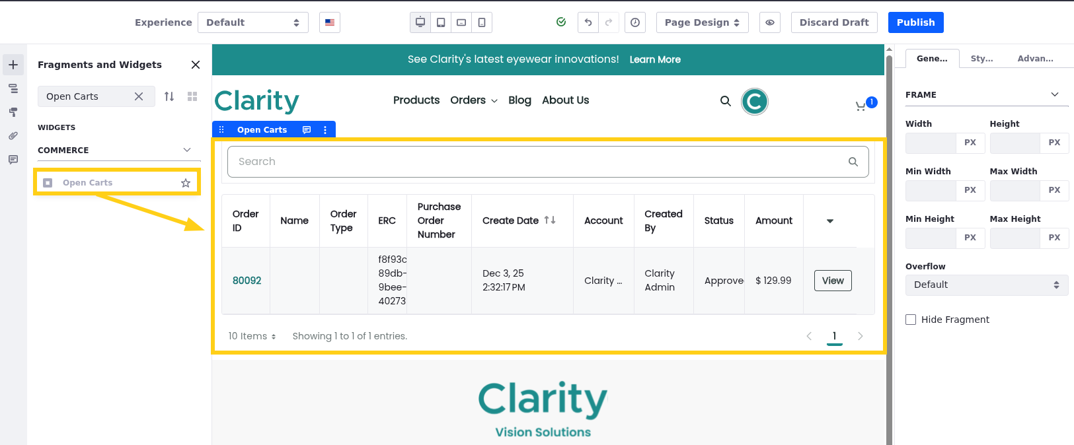This screenshot has width=1074, height=445.
Task: Click the Clarity header logo
Action: pos(257,101)
